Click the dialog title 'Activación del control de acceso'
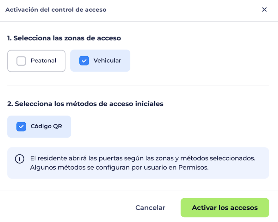Viewport: 278px width, 222px height. click(x=56, y=9)
